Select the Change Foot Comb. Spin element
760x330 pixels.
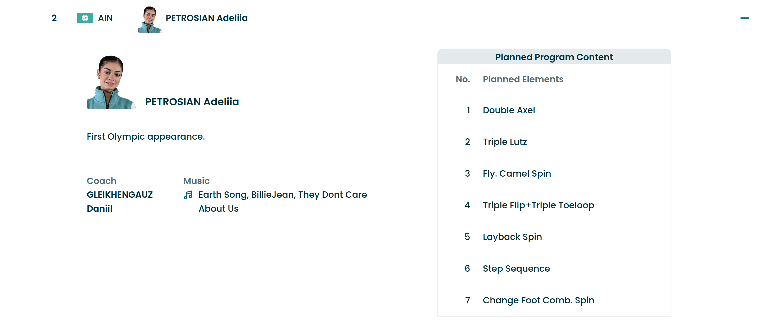click(x=538, y=300)
